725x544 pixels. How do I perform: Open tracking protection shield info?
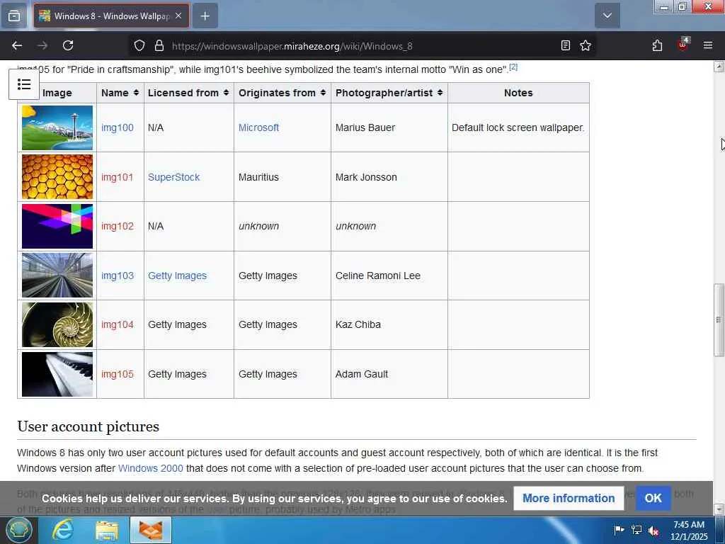139,46
